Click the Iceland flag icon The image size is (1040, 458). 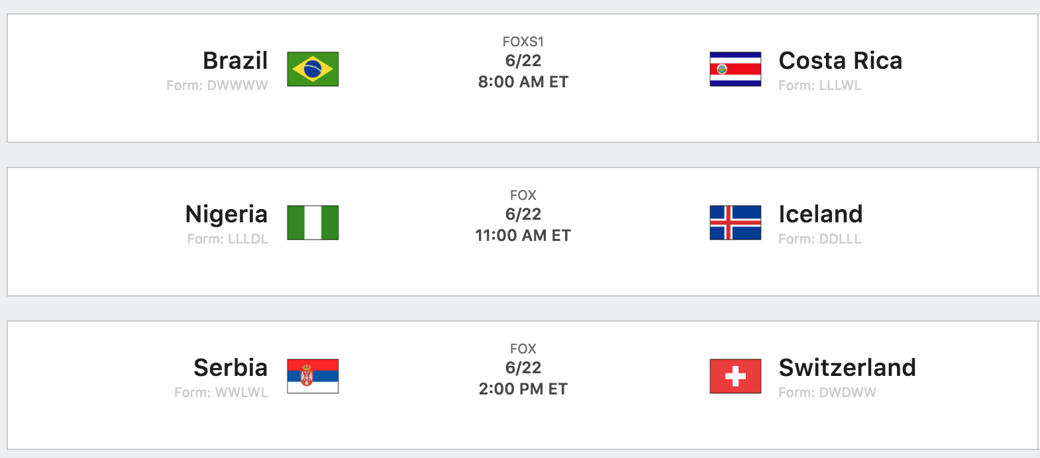[735, 223]
